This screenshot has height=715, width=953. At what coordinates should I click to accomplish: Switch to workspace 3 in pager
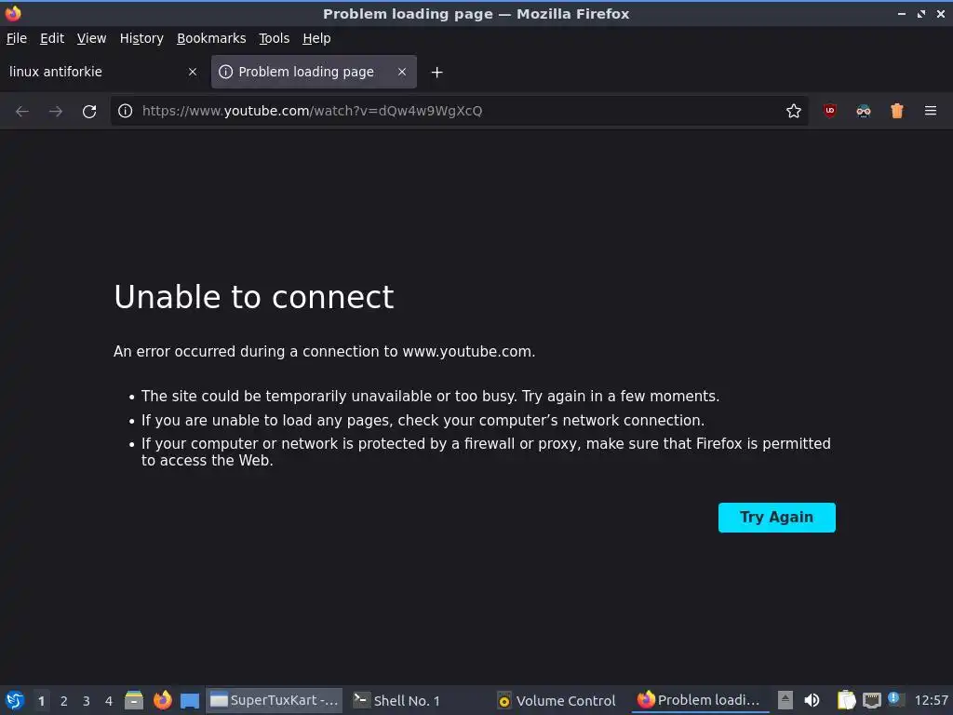(x=87, y=701)
